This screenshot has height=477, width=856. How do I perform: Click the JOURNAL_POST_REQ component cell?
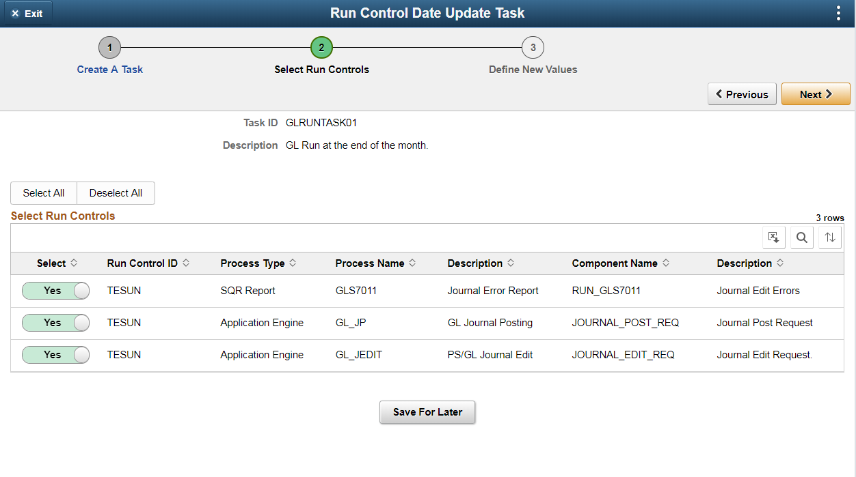tap(626, 323)
